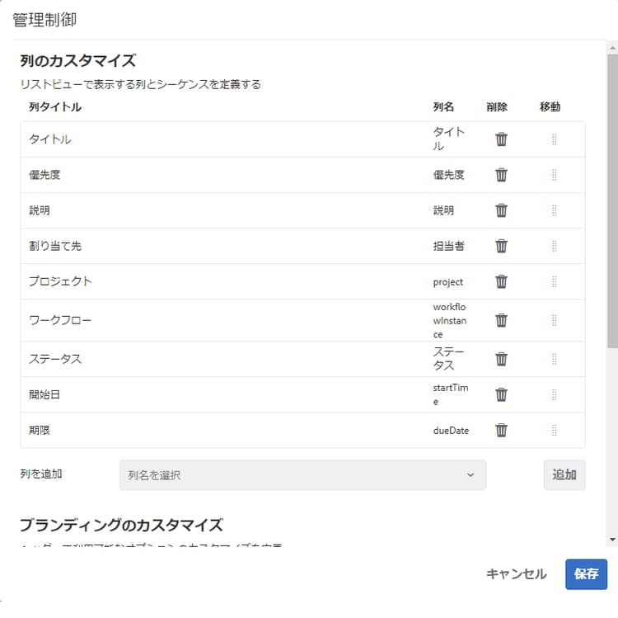Grab the move handle for 期限 row
Viewport: 618px width, 618px height.
[554, 430]
